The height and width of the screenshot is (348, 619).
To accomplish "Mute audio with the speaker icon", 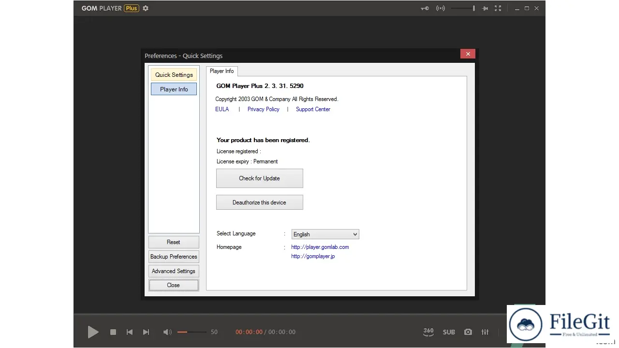I will point(167,332).
